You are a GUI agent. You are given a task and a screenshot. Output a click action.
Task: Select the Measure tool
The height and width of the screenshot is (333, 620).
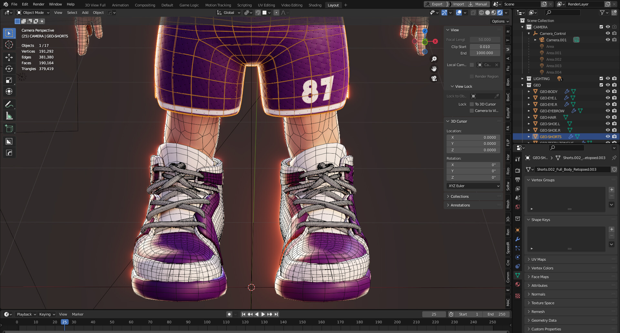[9, 115]
